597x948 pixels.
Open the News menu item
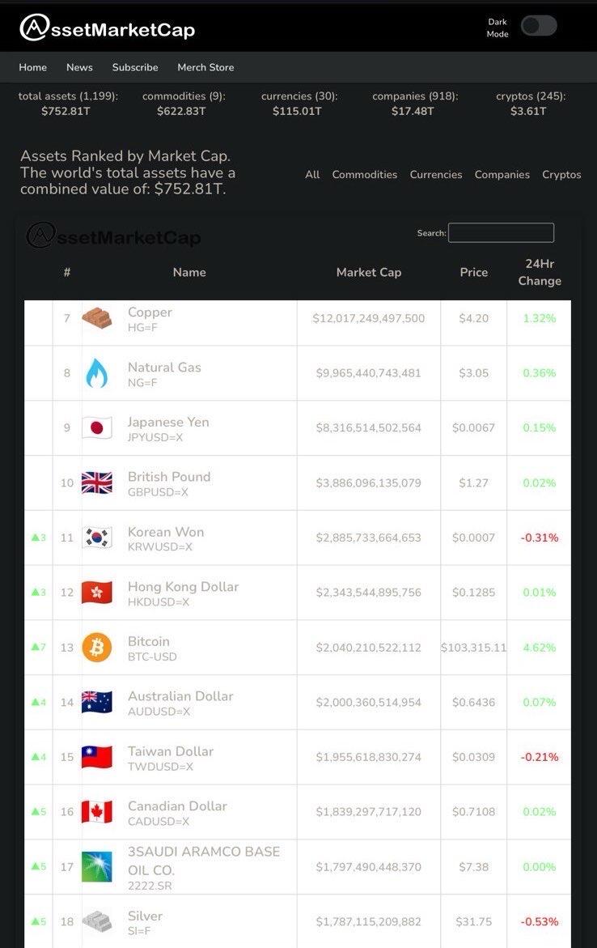[80, 67]
